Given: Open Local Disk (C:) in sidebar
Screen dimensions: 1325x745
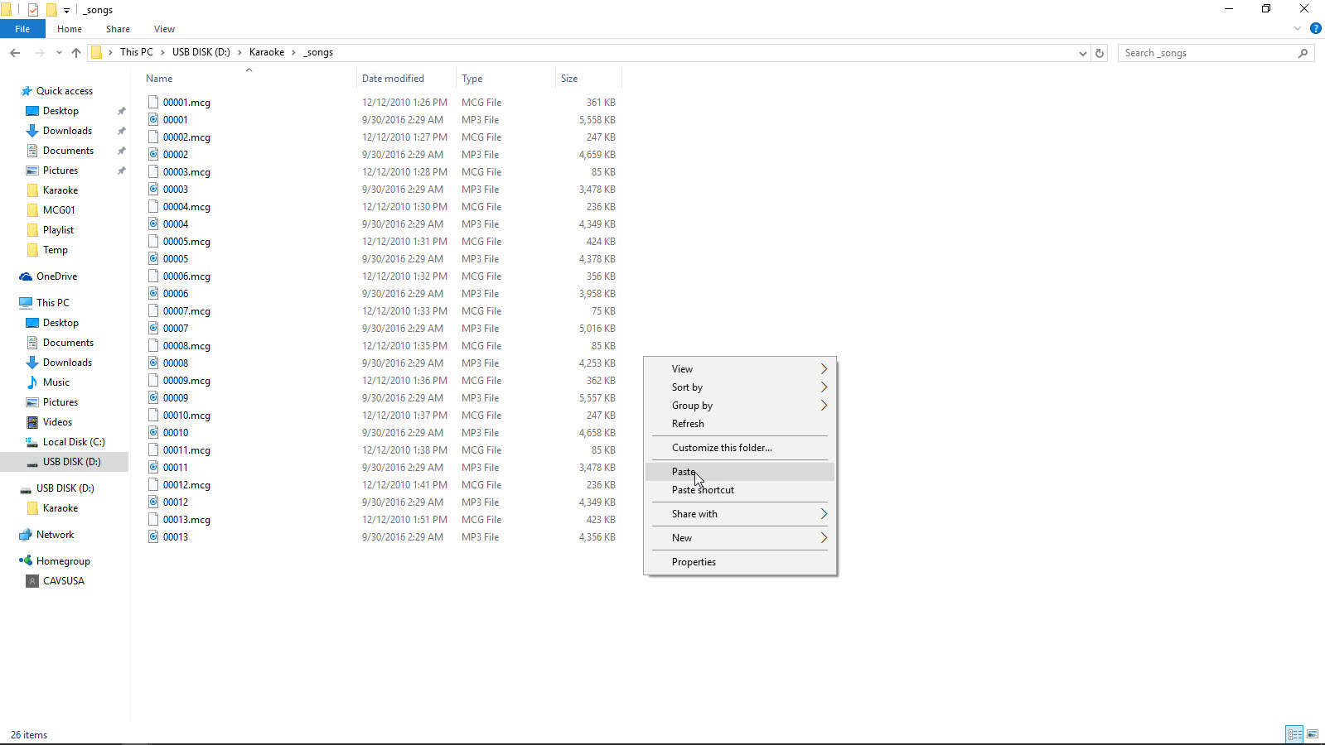Looking at the screenshot, I should 74,442.
